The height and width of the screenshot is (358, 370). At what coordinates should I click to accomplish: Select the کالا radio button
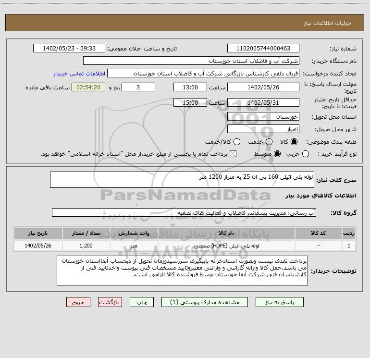point(294,142)
